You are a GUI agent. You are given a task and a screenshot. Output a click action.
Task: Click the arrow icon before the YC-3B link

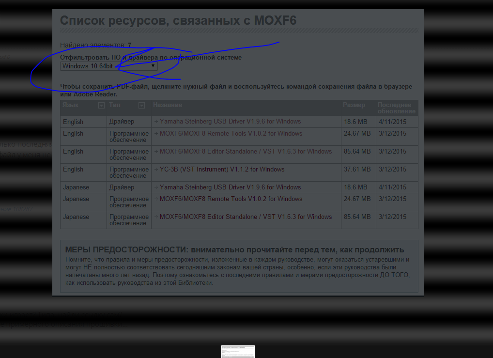click(156, 169)
